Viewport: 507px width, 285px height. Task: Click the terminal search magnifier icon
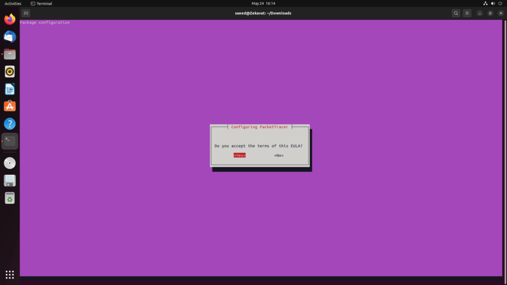456,13
